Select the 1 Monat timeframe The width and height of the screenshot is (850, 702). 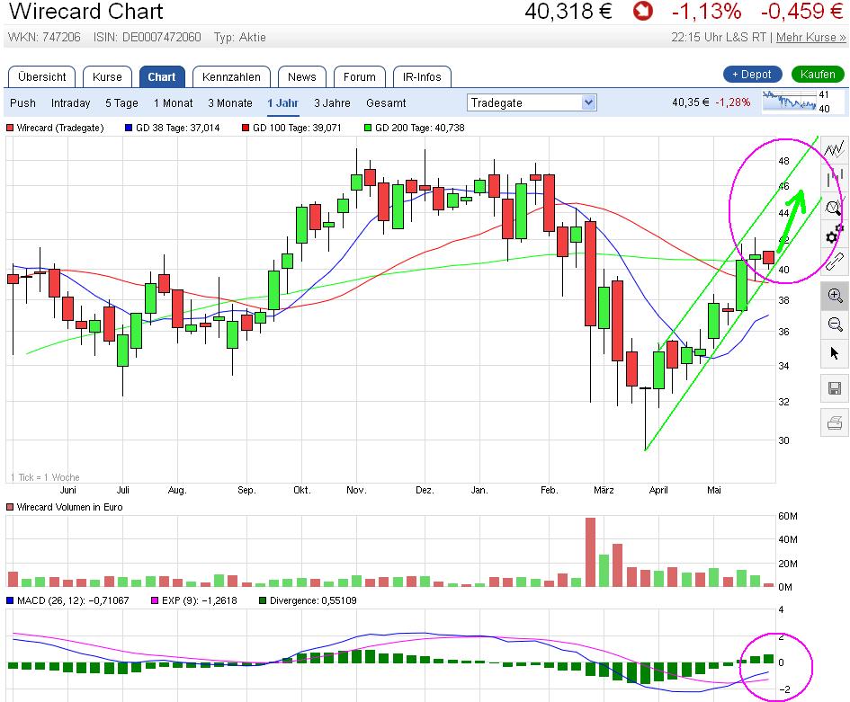[173, 102]
